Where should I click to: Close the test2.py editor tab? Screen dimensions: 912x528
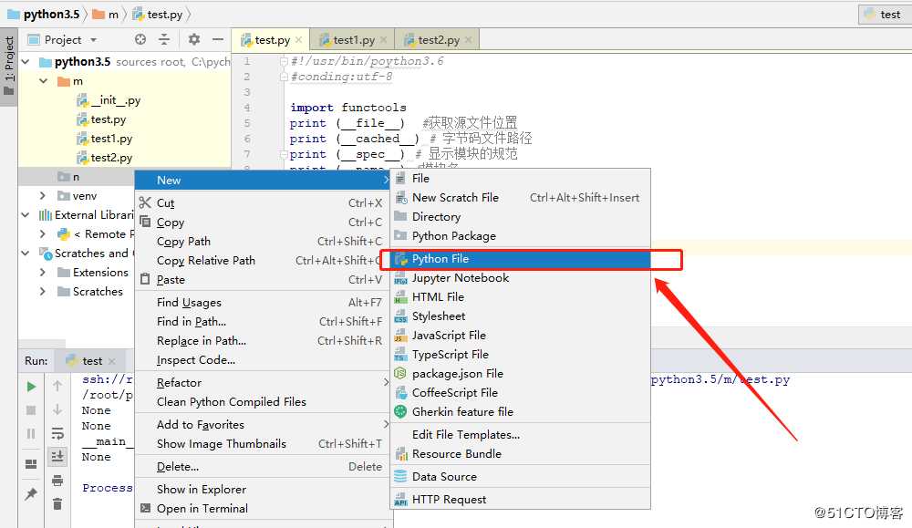pyautogui.click(x=468, y=39)
